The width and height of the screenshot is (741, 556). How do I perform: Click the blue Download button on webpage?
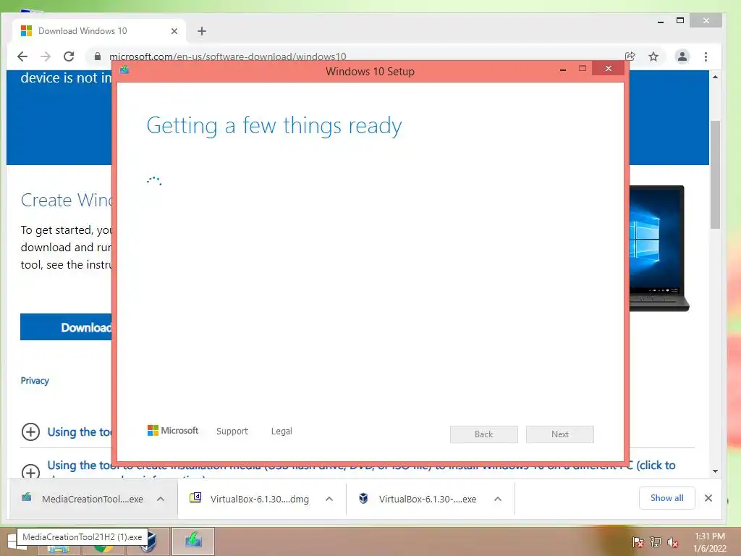click(66, 327)
